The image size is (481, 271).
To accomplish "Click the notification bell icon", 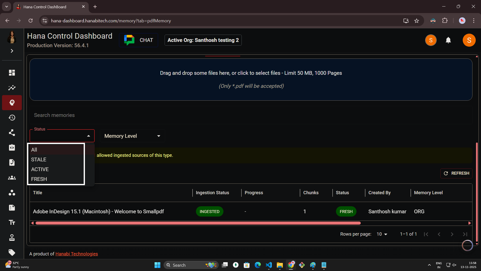I will 448,40.
